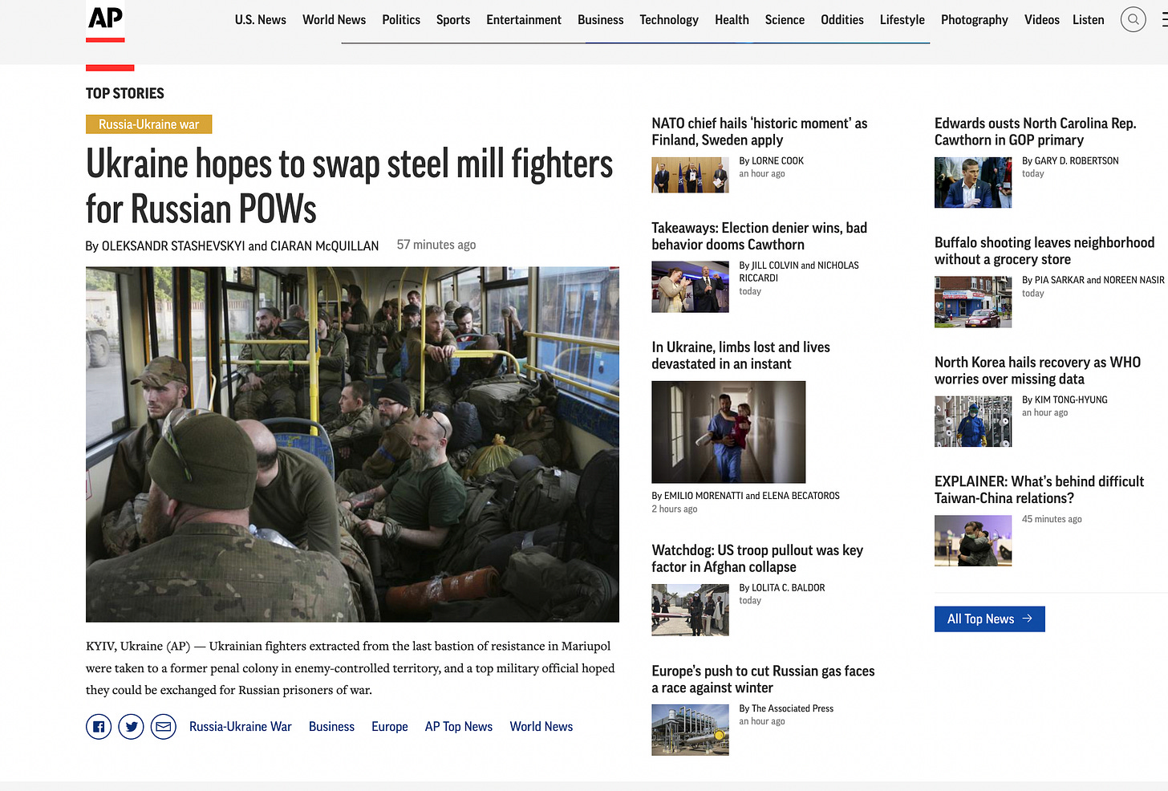Open Takeaways: Election denier wins story
The height and width of the screenshot is (791, 1168).
click(759, 236)
